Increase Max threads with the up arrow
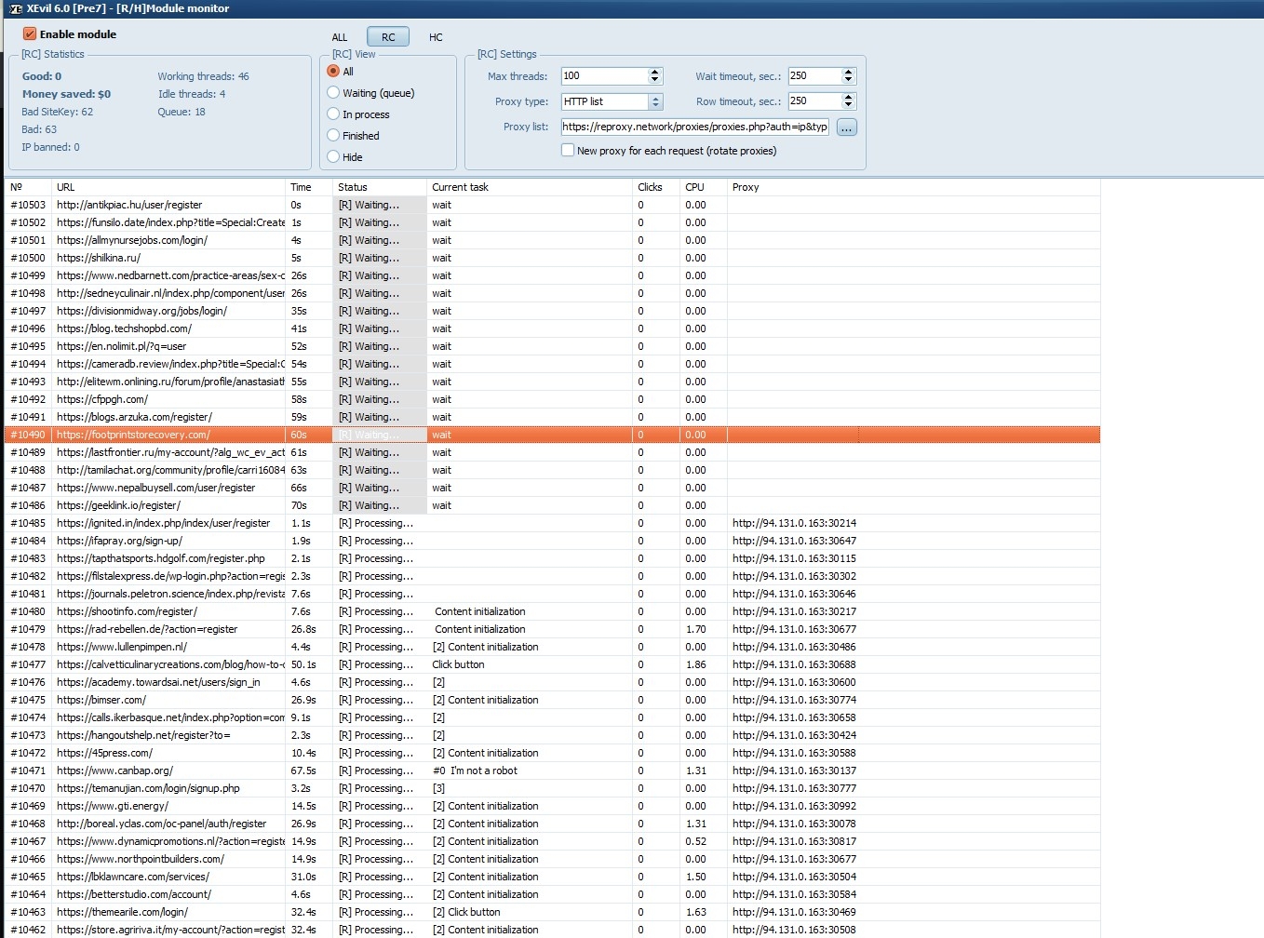Image resolution: width=1264 pixels, height=938 pixels. pos(655,72)
